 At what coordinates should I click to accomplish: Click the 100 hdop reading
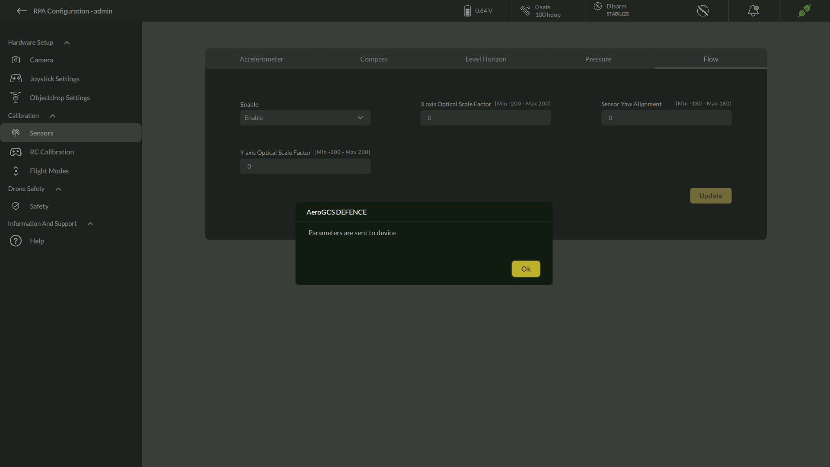[548, 15]
